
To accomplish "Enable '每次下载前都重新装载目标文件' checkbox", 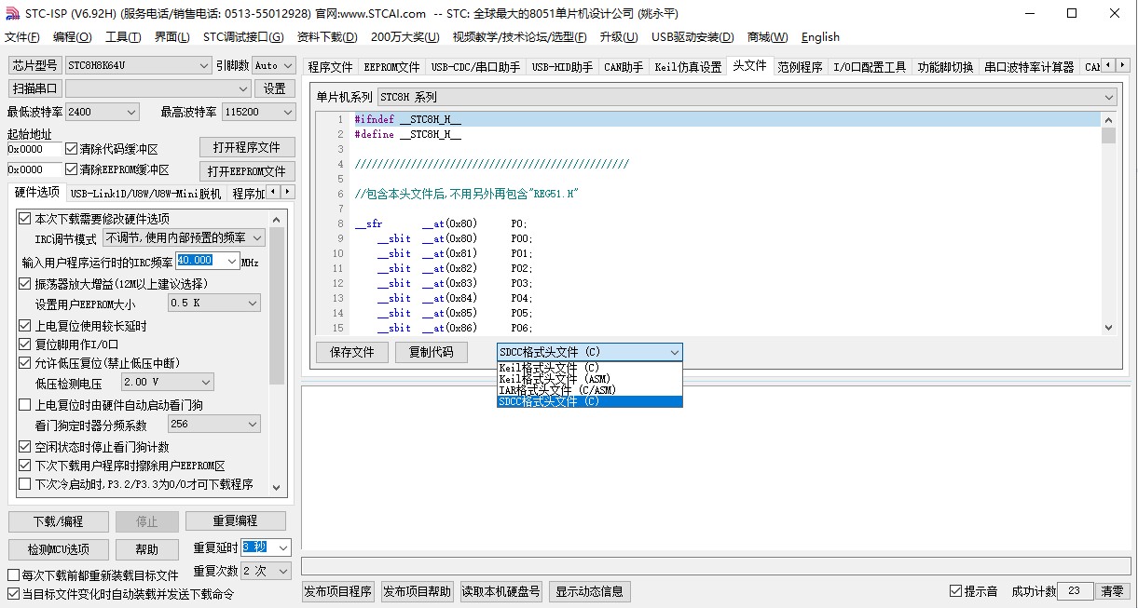I will click(14, 575).
